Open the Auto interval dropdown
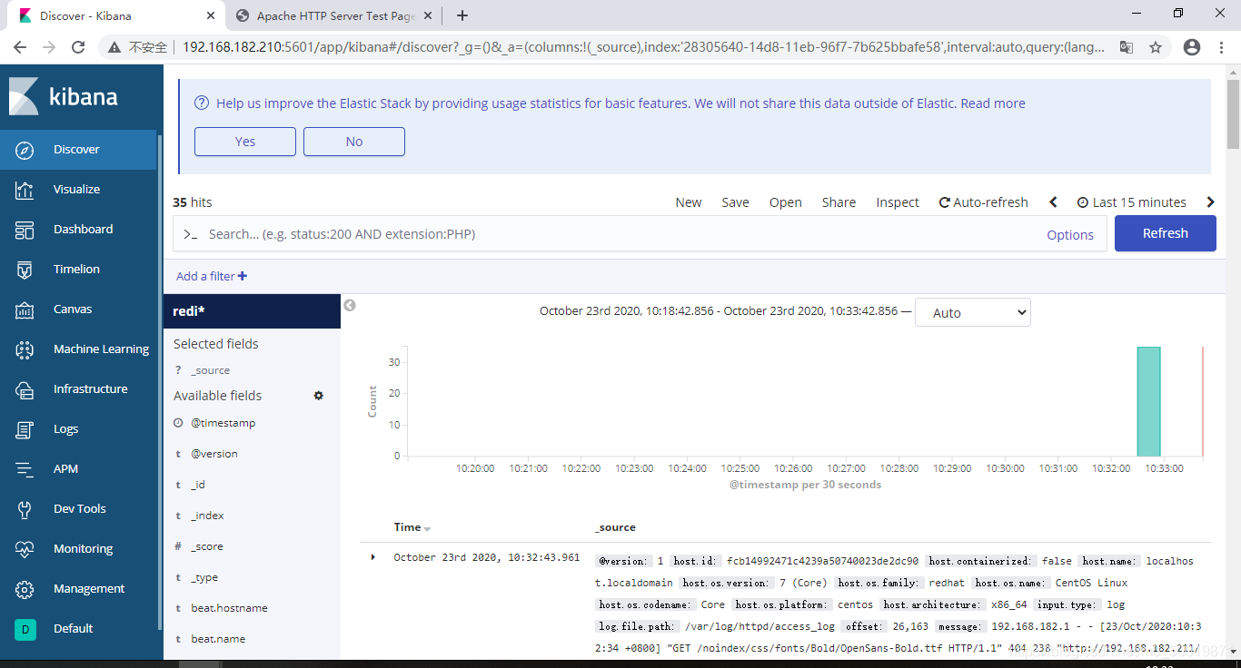The height and width of the screenshot is (668, 1241). [973, 312]
